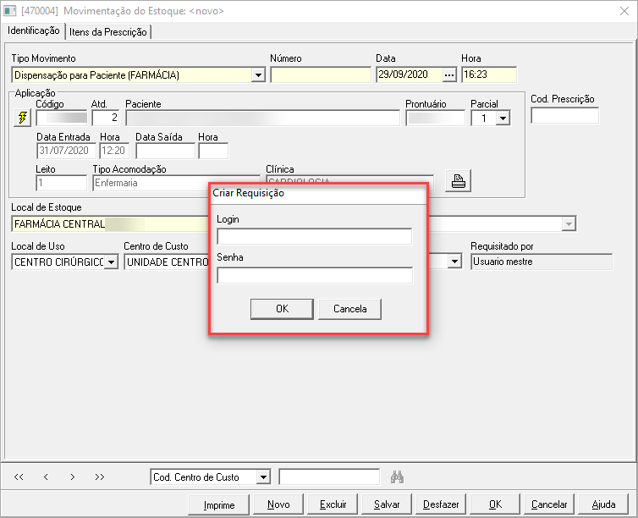Click the Novo button

tap(278, 504)
